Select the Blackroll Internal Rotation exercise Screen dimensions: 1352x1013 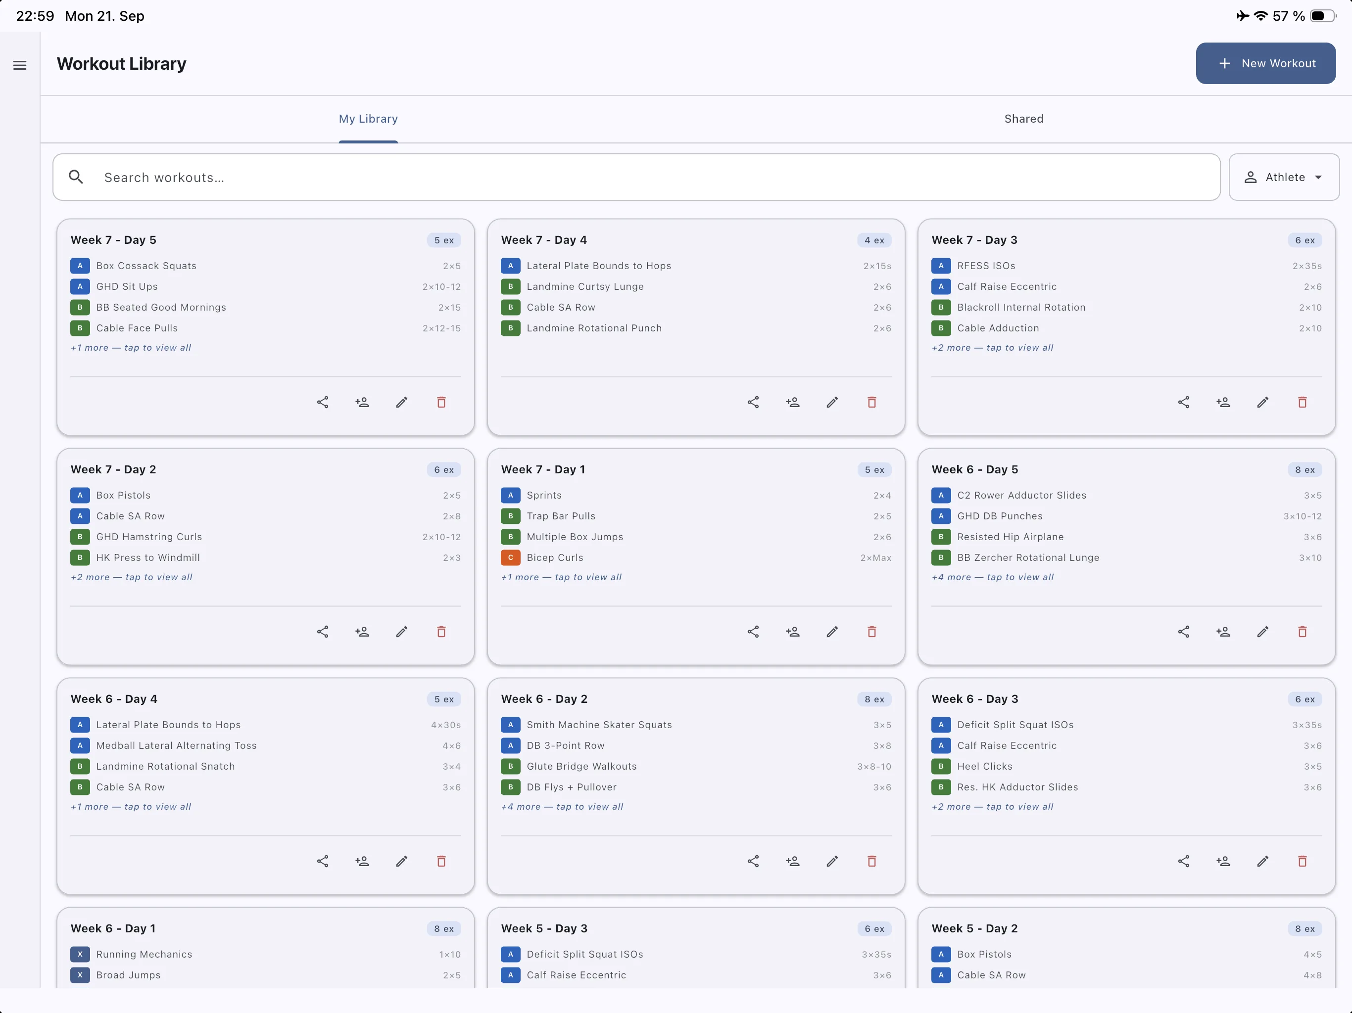point(1126,307)
